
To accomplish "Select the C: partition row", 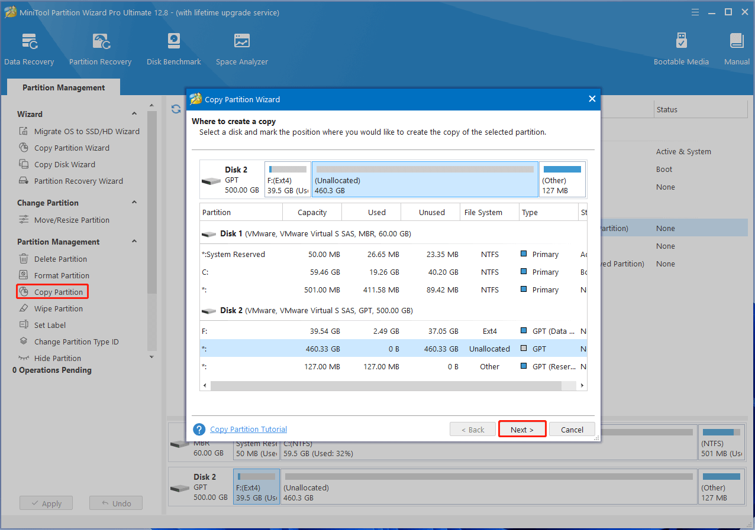I will tap(393, 272).
